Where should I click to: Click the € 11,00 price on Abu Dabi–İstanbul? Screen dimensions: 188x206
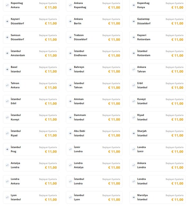(114, 136)
